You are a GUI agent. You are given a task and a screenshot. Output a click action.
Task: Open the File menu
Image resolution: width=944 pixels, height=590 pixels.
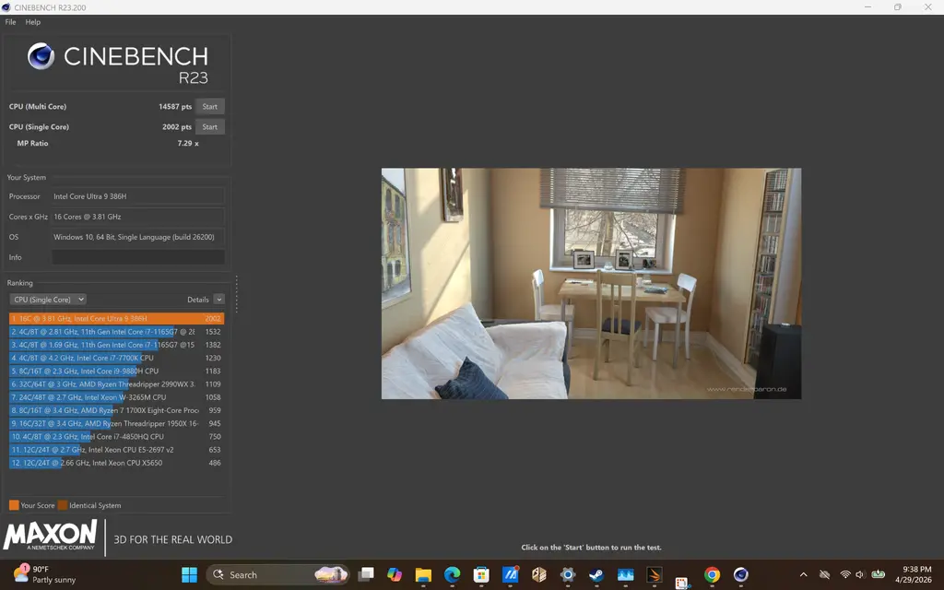pyautogui.click(x=10, y=22)
